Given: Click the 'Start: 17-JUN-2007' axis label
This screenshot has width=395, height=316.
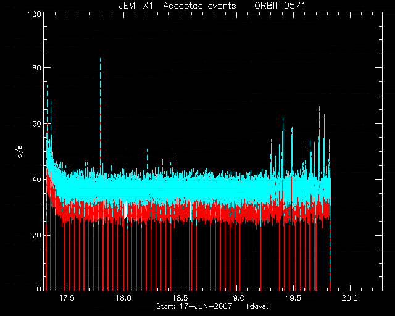Looking at the screenshot, I should pos(194,306).
